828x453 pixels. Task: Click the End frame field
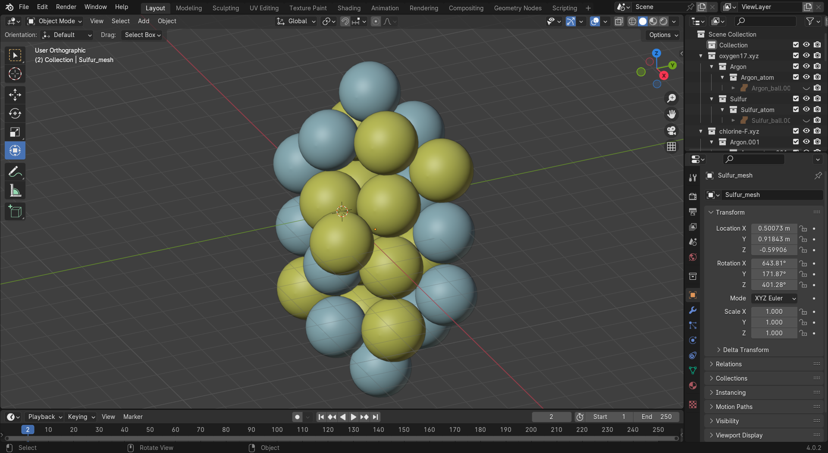pyautogui.click(x=656, y=417)
